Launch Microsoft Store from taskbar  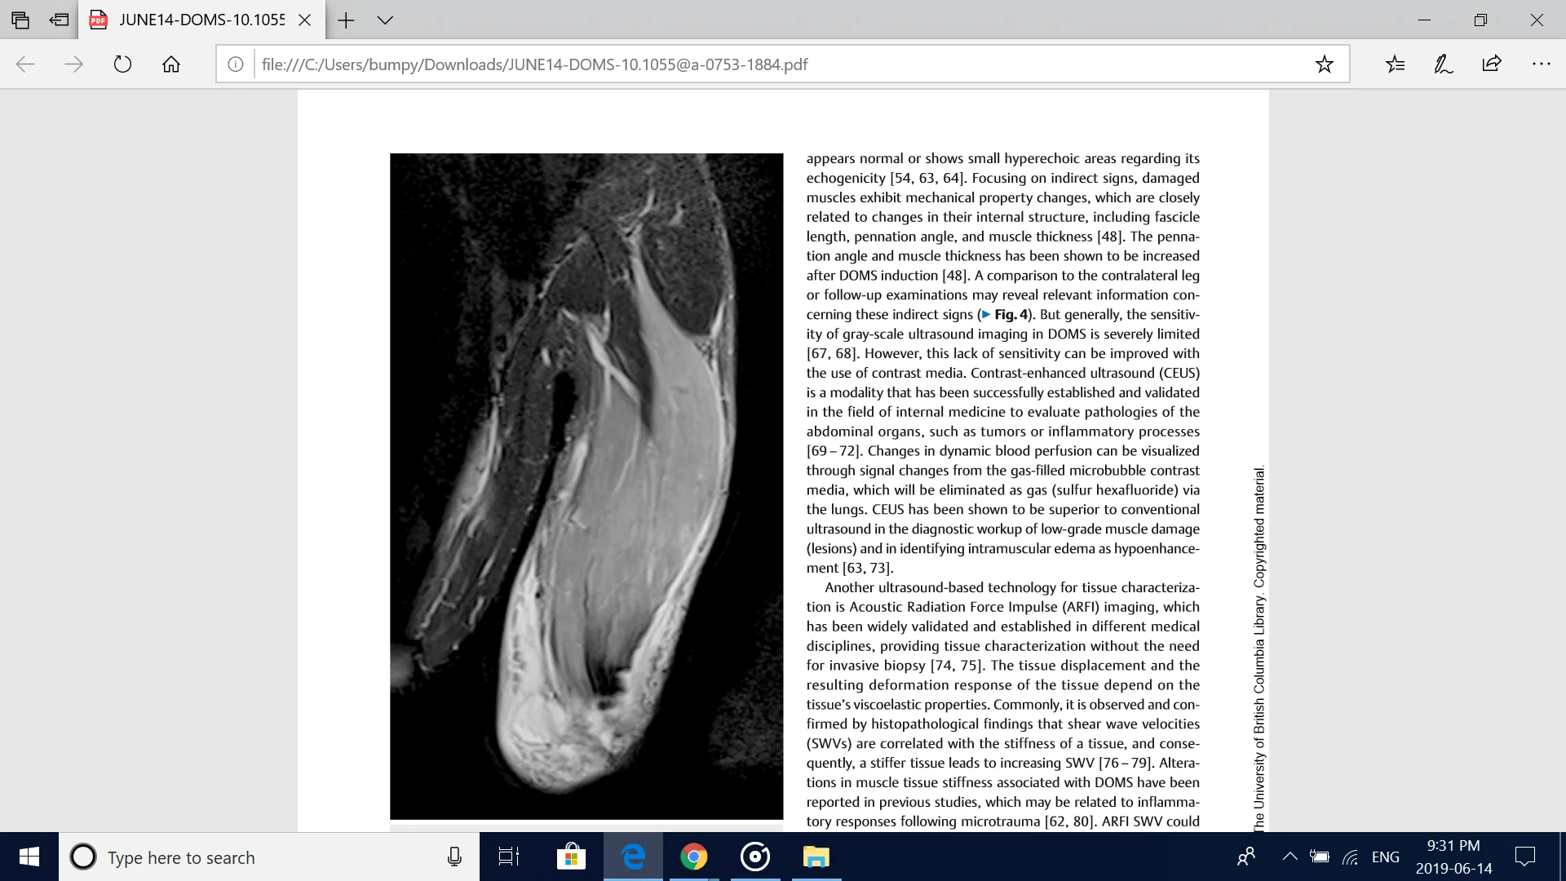point(571,857)
